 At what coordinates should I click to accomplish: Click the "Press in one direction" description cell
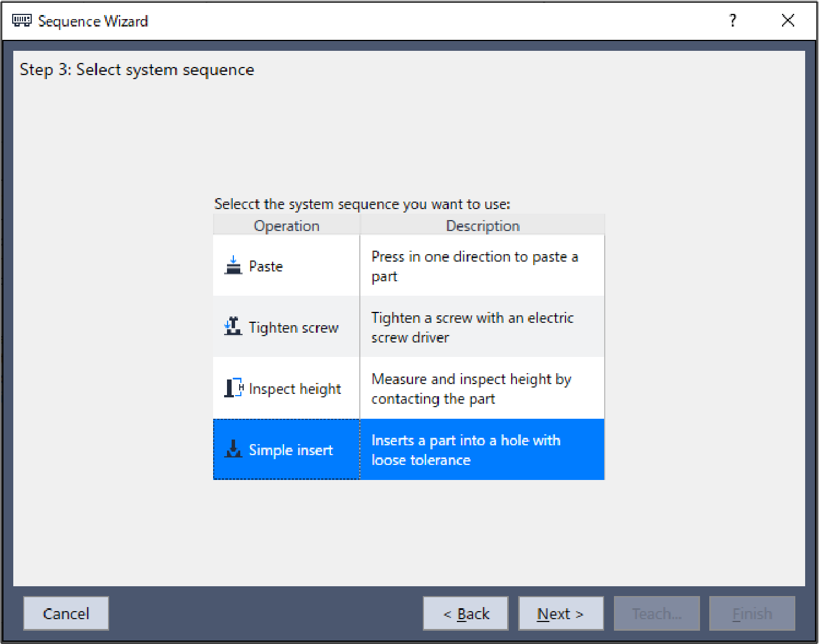474,266
